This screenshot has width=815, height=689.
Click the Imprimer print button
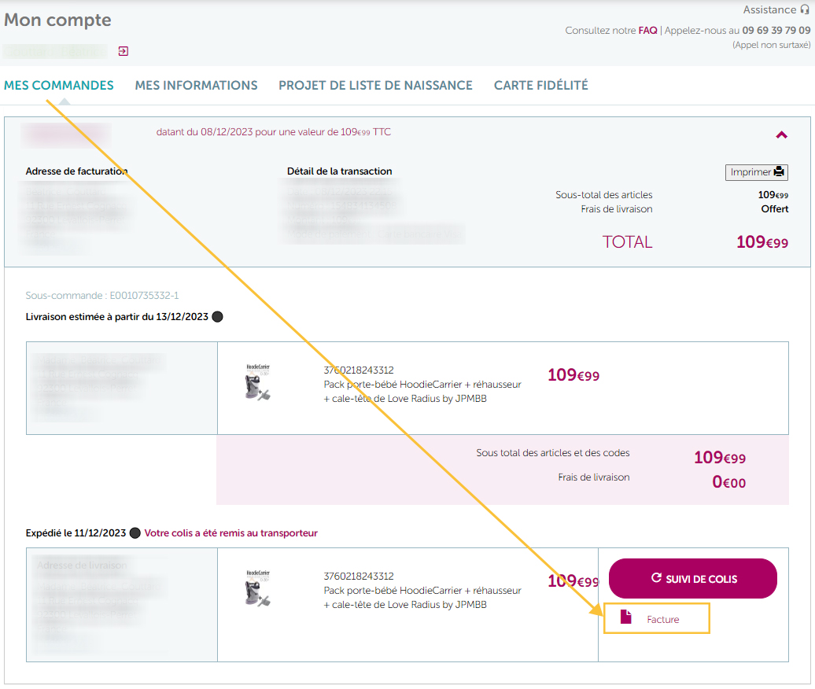[x=756, y=172]
